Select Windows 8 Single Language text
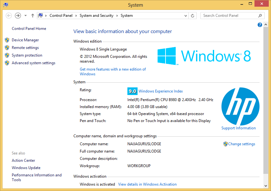 (x=103, y=49)
